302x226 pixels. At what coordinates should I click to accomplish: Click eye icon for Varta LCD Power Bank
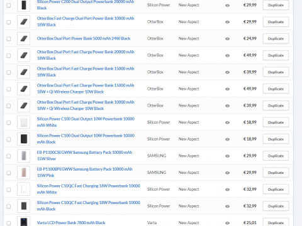point(227,223)
